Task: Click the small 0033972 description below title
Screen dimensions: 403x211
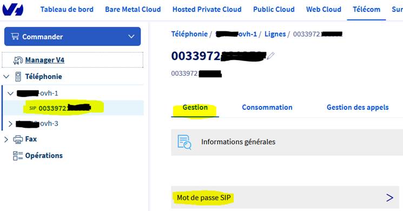Action: click(x=196, y=74)
